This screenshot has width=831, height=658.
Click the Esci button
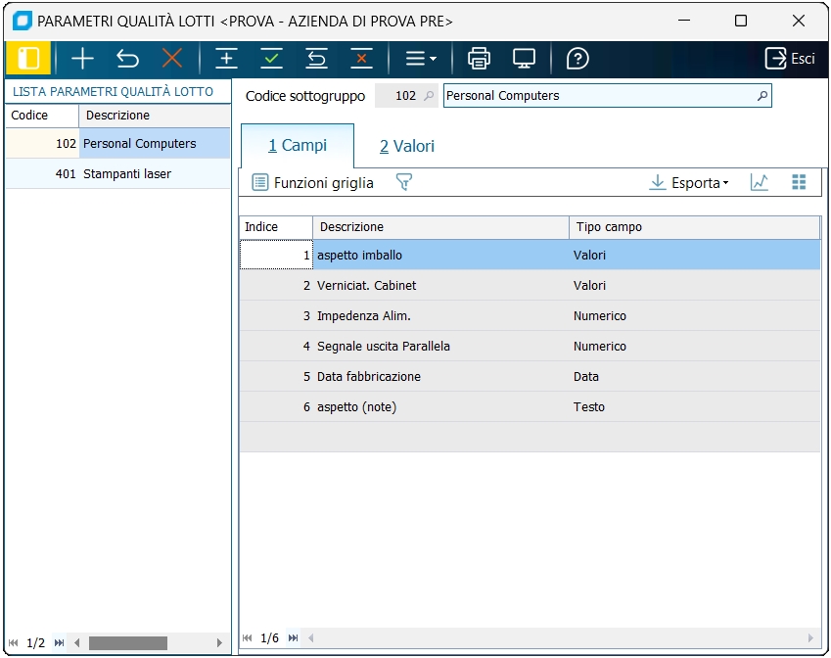click(790, 59)
